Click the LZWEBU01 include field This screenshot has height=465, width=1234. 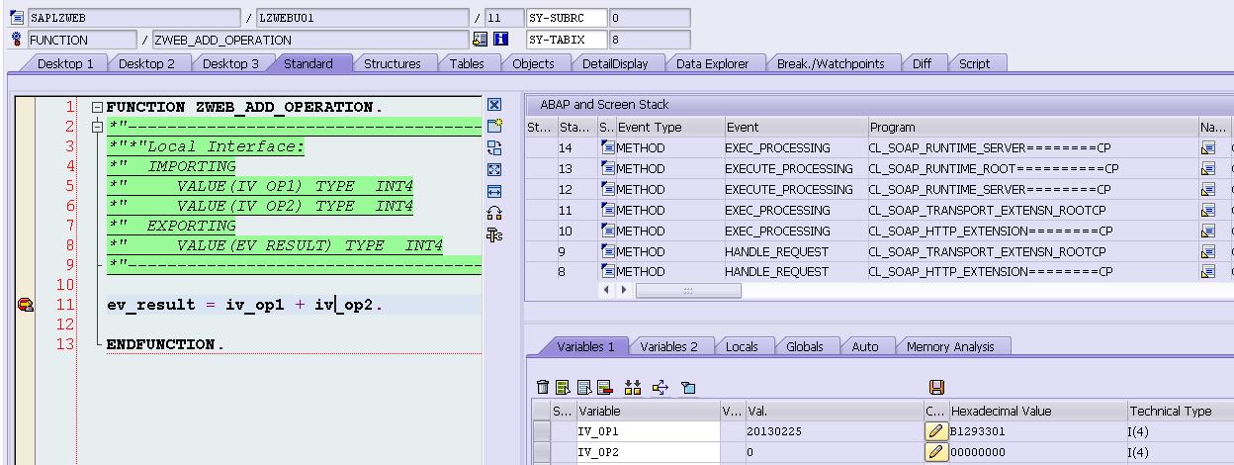click(x=362, y=18)
